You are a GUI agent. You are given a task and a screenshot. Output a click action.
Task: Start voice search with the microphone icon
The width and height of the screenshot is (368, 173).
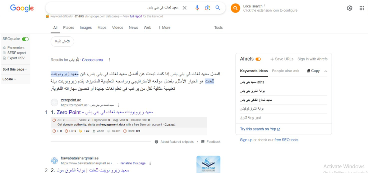coord(197,8)
